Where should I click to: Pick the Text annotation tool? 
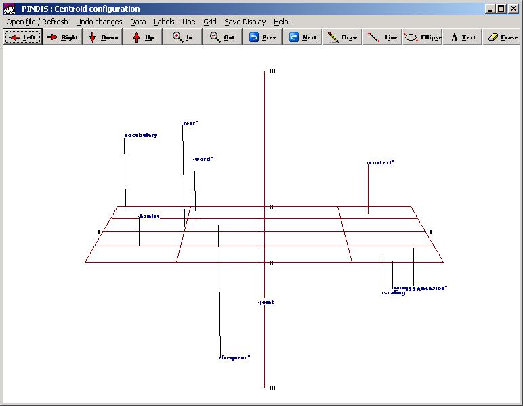(x=463, y=37)
